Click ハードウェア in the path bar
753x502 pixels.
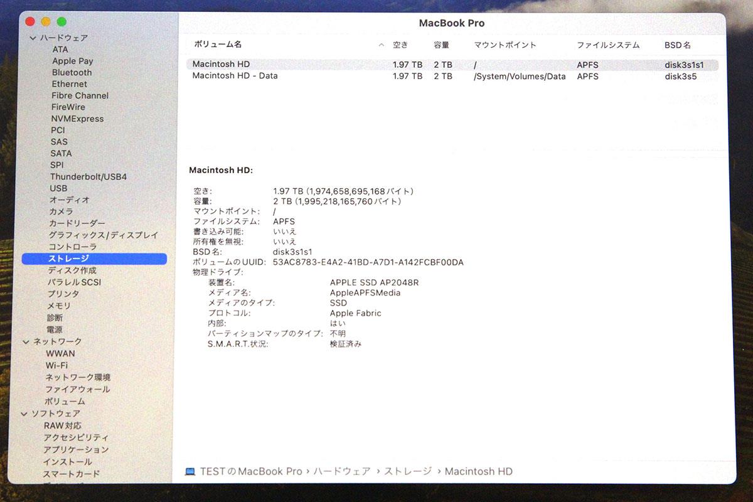tap(341, 471)
